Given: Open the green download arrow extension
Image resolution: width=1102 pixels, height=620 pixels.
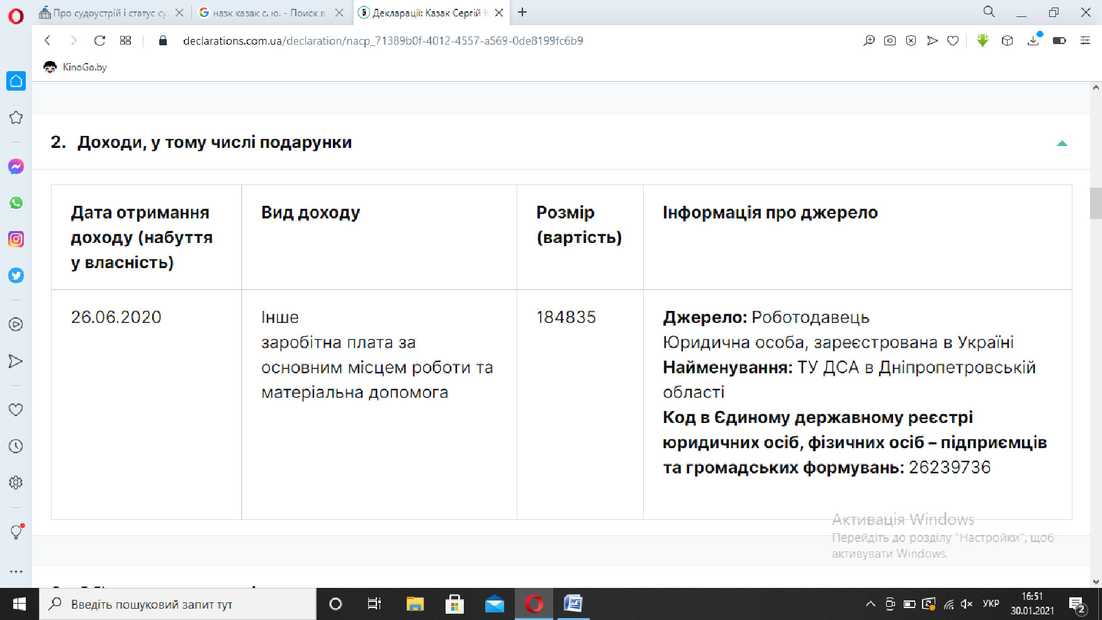Looking at the screenshot, I should [x=982, y=41].
